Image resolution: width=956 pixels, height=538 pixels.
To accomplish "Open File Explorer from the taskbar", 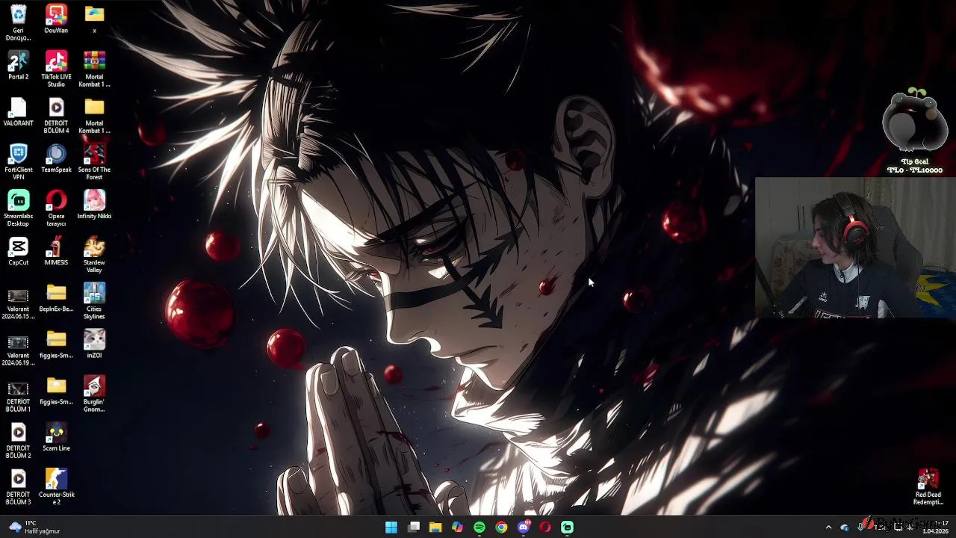I will click(435, 527).
